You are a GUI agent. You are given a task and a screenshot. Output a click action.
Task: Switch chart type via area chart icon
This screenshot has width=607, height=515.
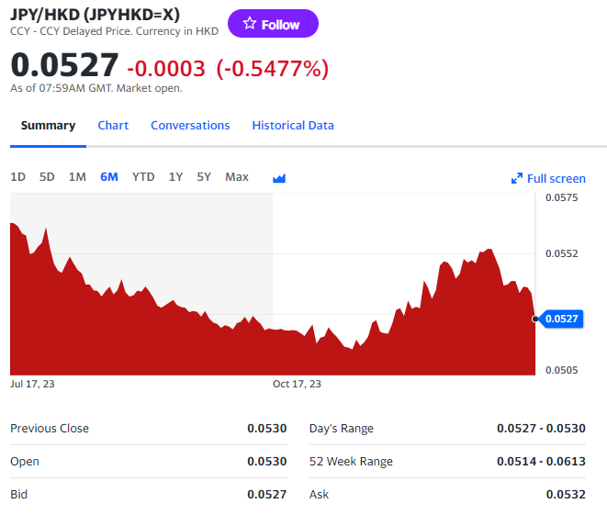(x=279, y=177)
